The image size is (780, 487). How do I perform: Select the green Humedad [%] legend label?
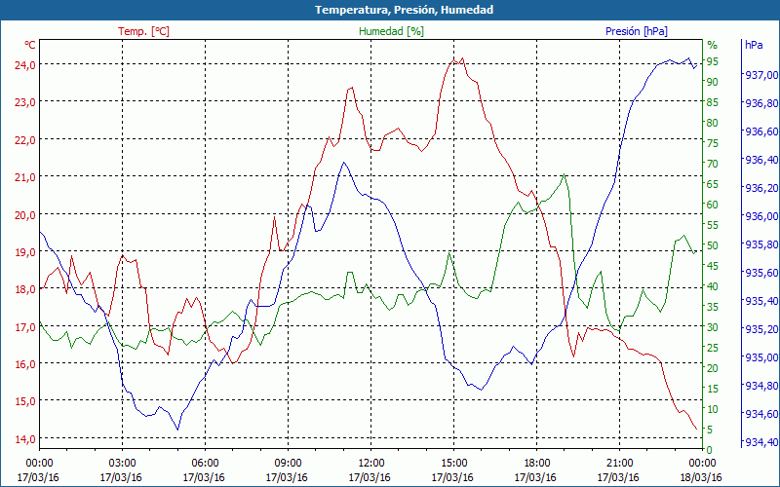392,31
